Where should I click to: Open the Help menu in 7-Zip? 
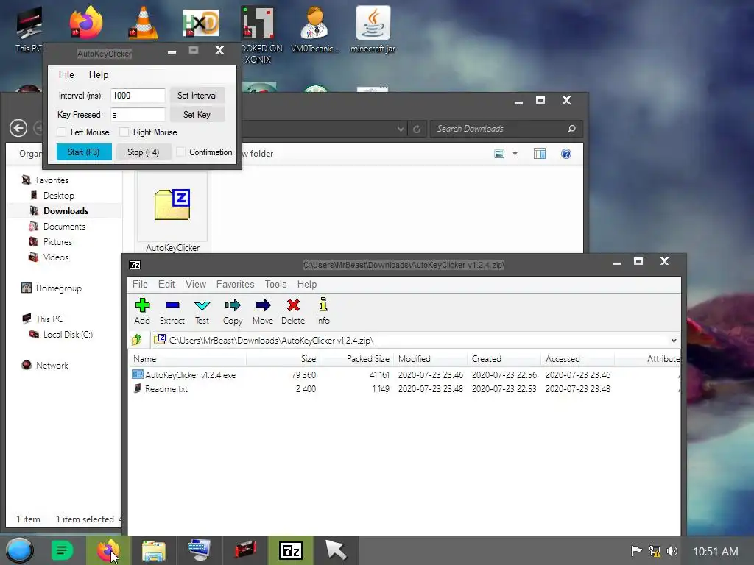click(307, 284)
